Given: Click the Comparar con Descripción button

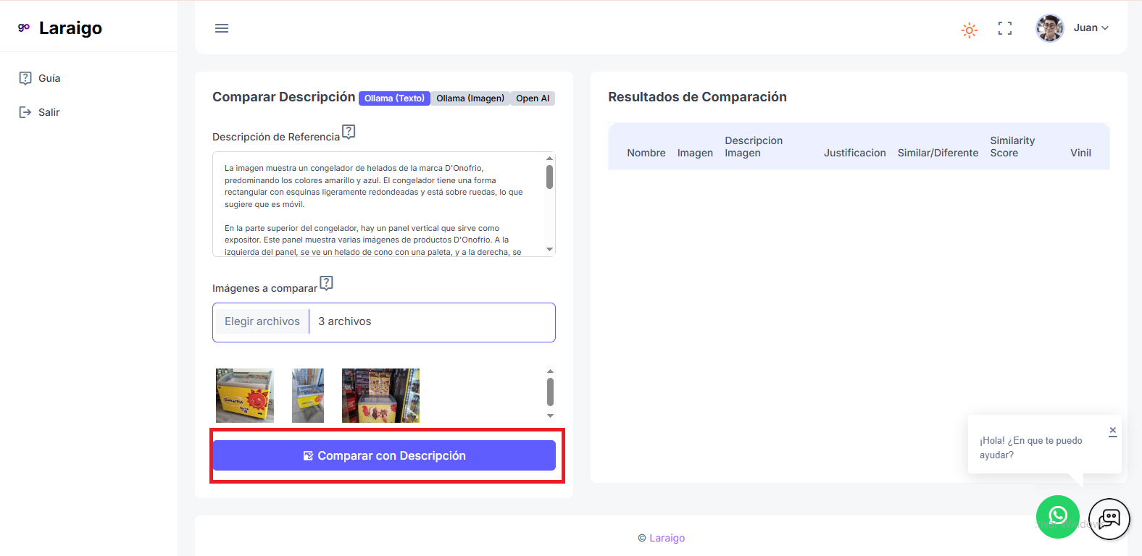Looking at the screenshot, I should pos(384,455).
